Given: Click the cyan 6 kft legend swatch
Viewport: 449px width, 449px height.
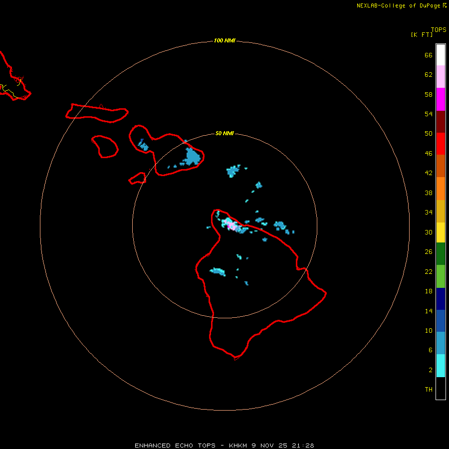Looking at the screenshot, I should 441,366.
